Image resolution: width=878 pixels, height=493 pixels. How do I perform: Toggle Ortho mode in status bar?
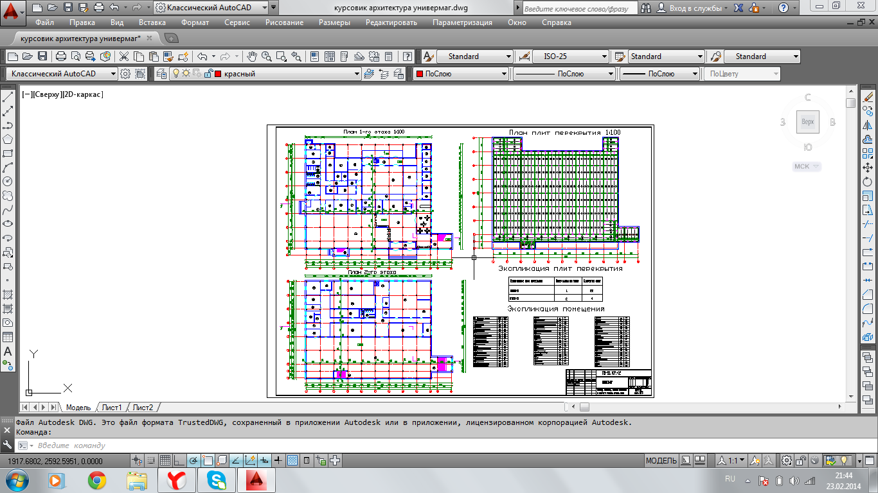[x=179, y=460]
